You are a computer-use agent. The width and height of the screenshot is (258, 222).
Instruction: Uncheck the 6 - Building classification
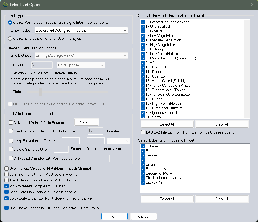pos(143,49)
